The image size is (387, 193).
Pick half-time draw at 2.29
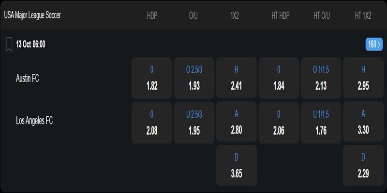[363, 165]
